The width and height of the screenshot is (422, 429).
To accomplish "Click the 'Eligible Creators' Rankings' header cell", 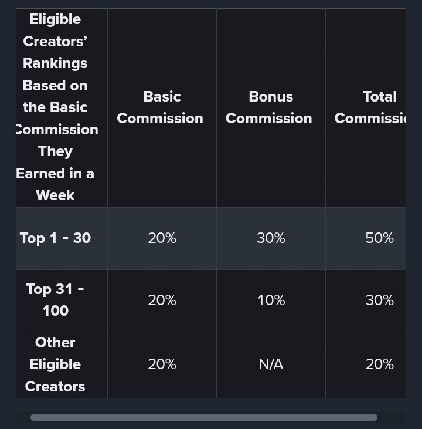I will (56, 107).
